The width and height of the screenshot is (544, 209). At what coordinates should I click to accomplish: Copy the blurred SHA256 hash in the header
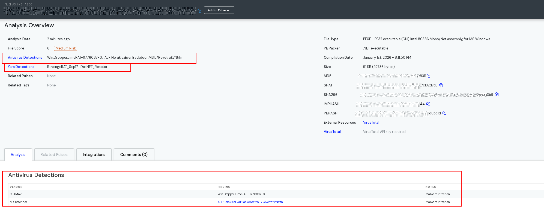200,11
